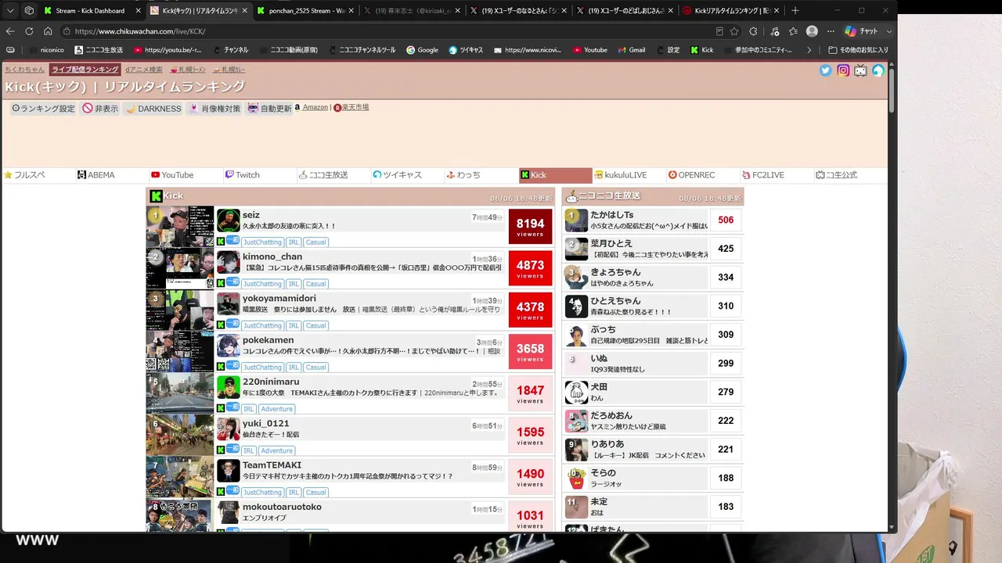Open the dアニメ検索 link
The height and width of the screenshot is (563, 1002).
click(144, 70)
